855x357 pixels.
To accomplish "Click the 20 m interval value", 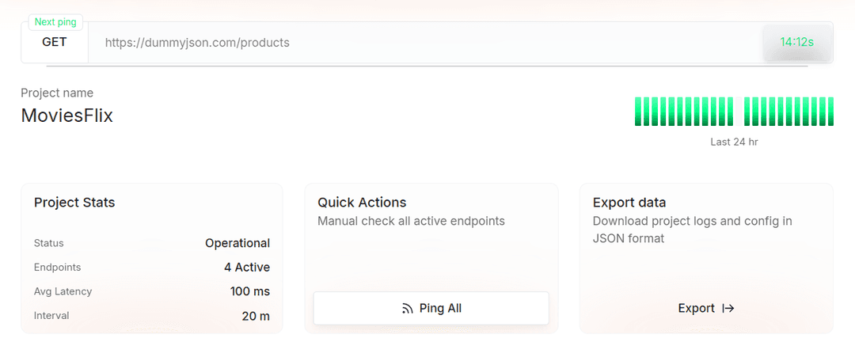I will [256, 316].
